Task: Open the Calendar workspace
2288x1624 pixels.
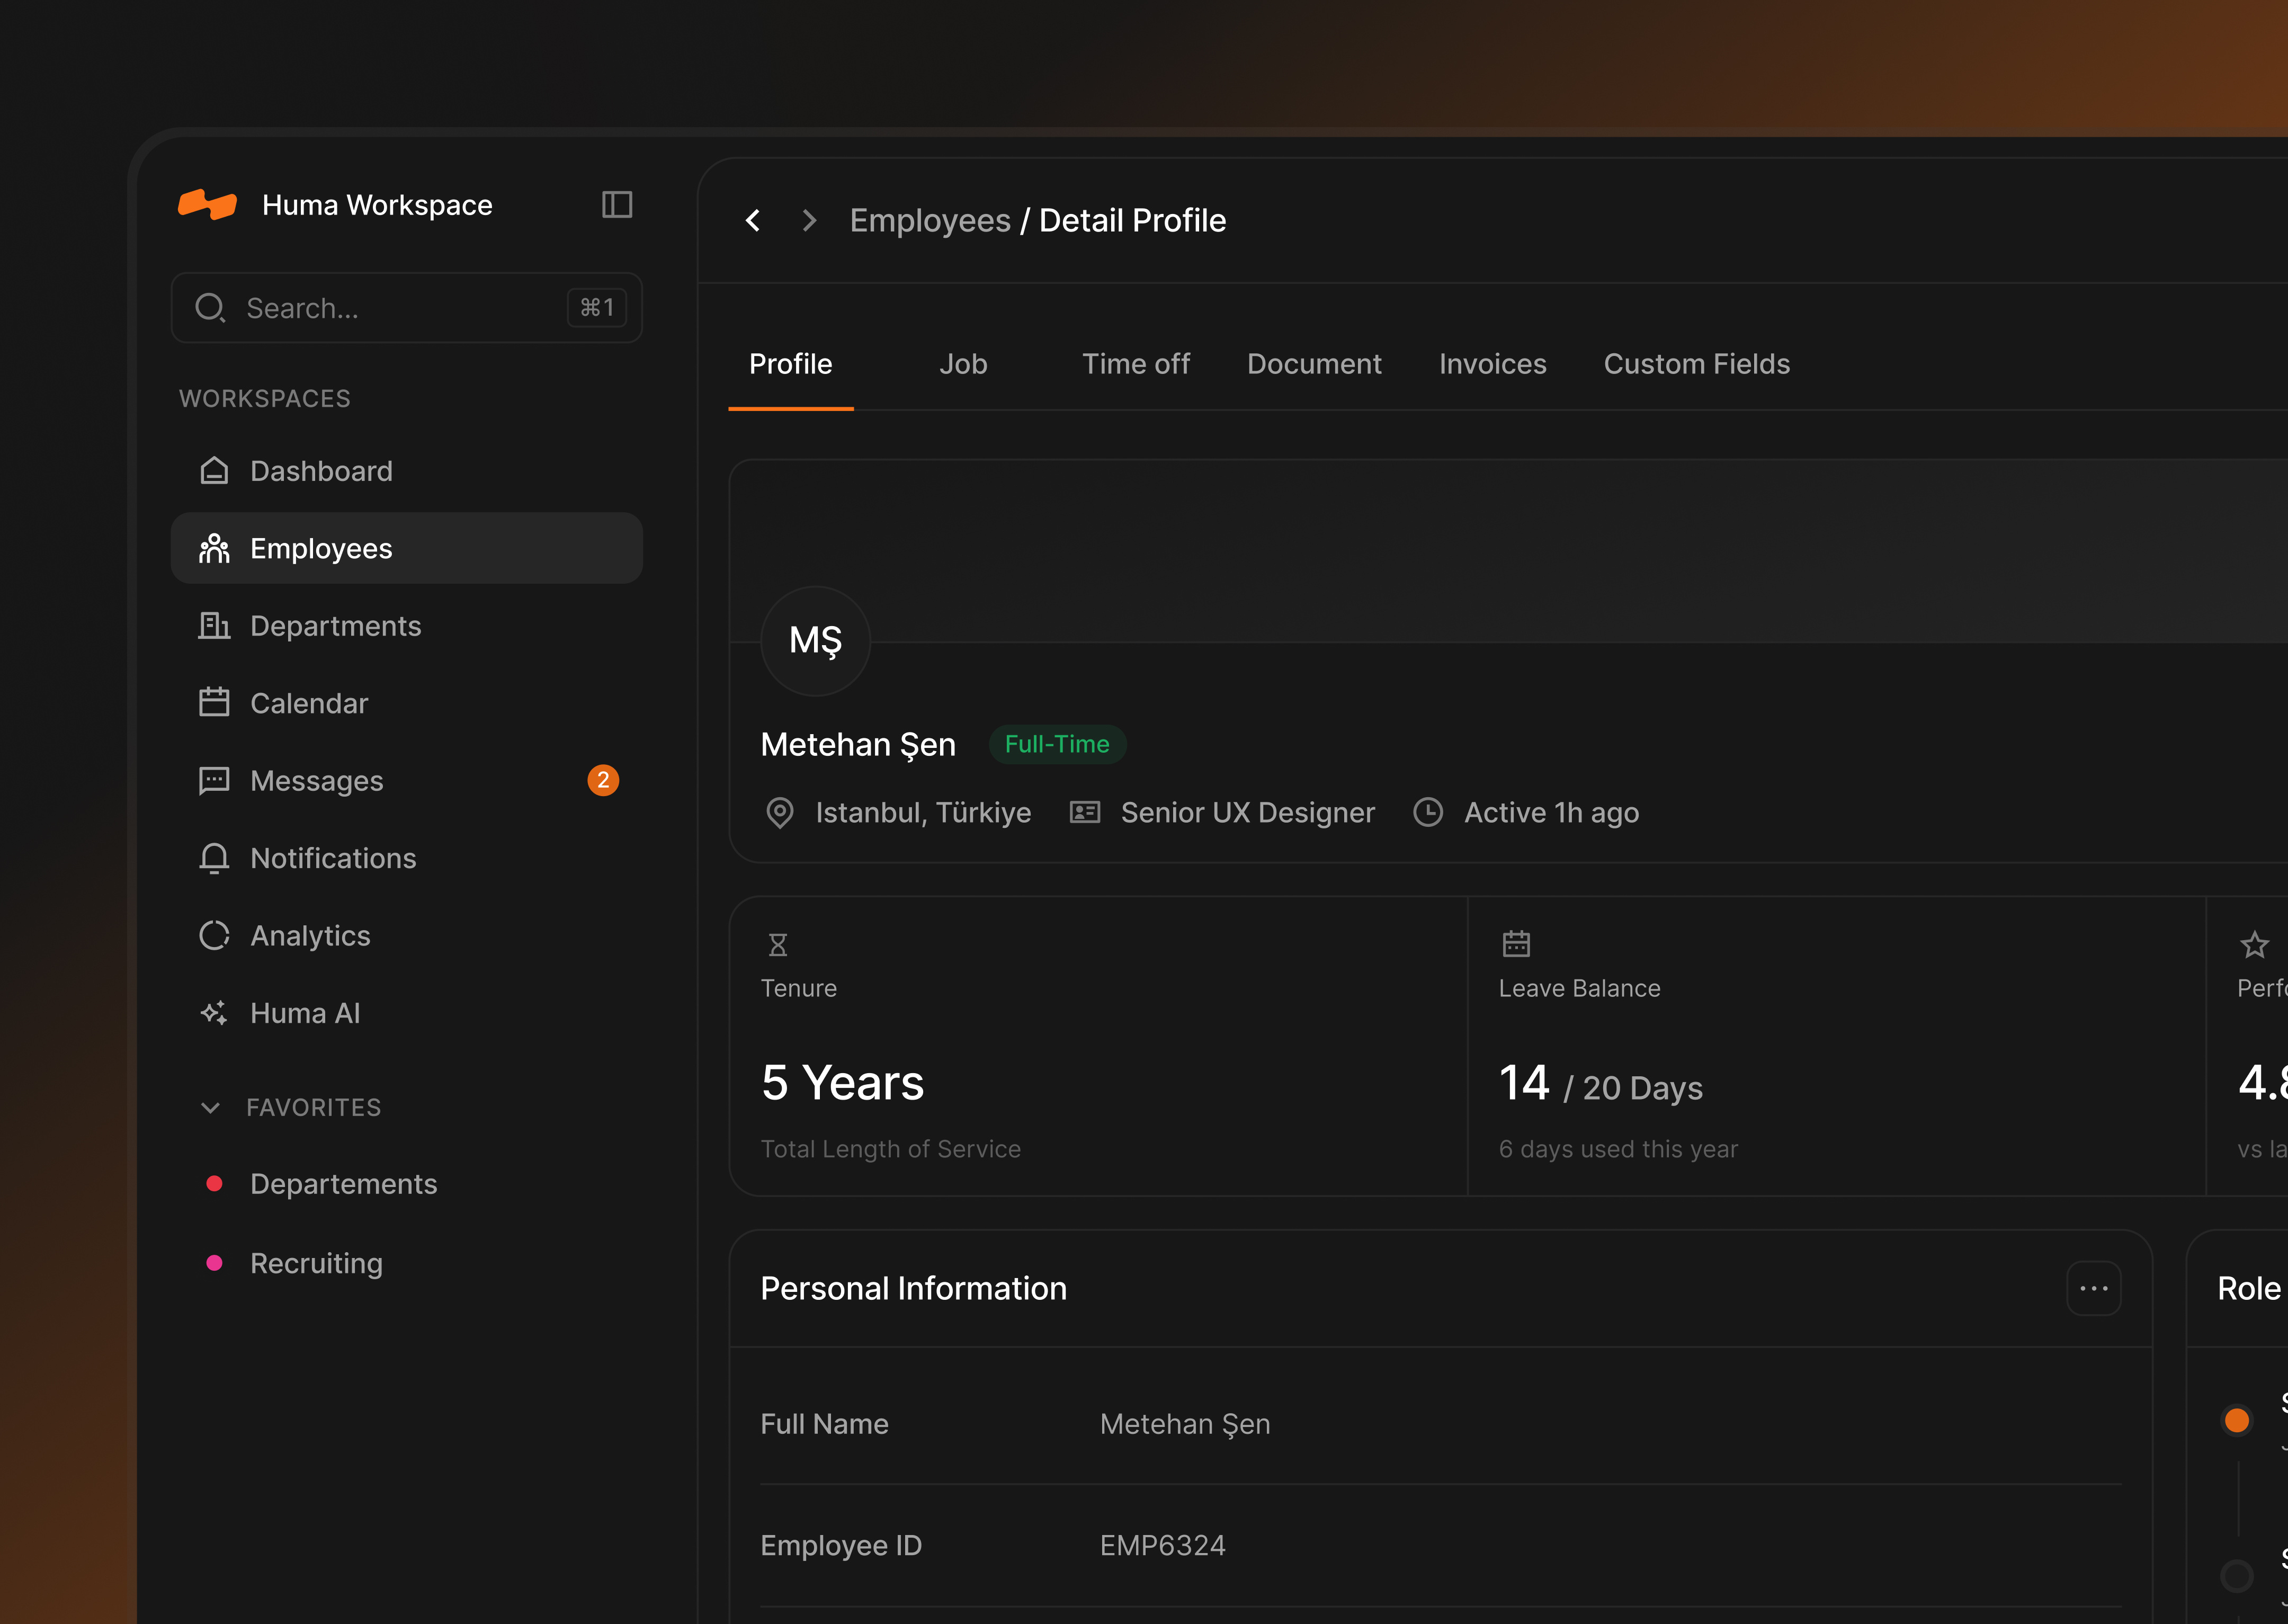Action: tap(308, 702)
